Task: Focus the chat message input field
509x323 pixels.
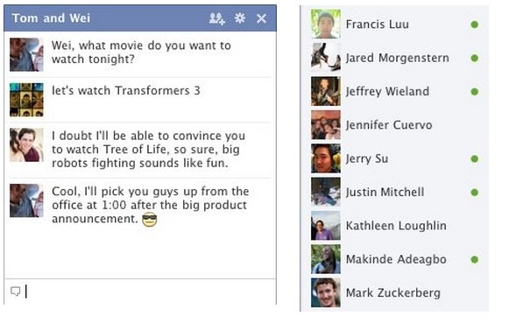Action: tap(140, 291)
